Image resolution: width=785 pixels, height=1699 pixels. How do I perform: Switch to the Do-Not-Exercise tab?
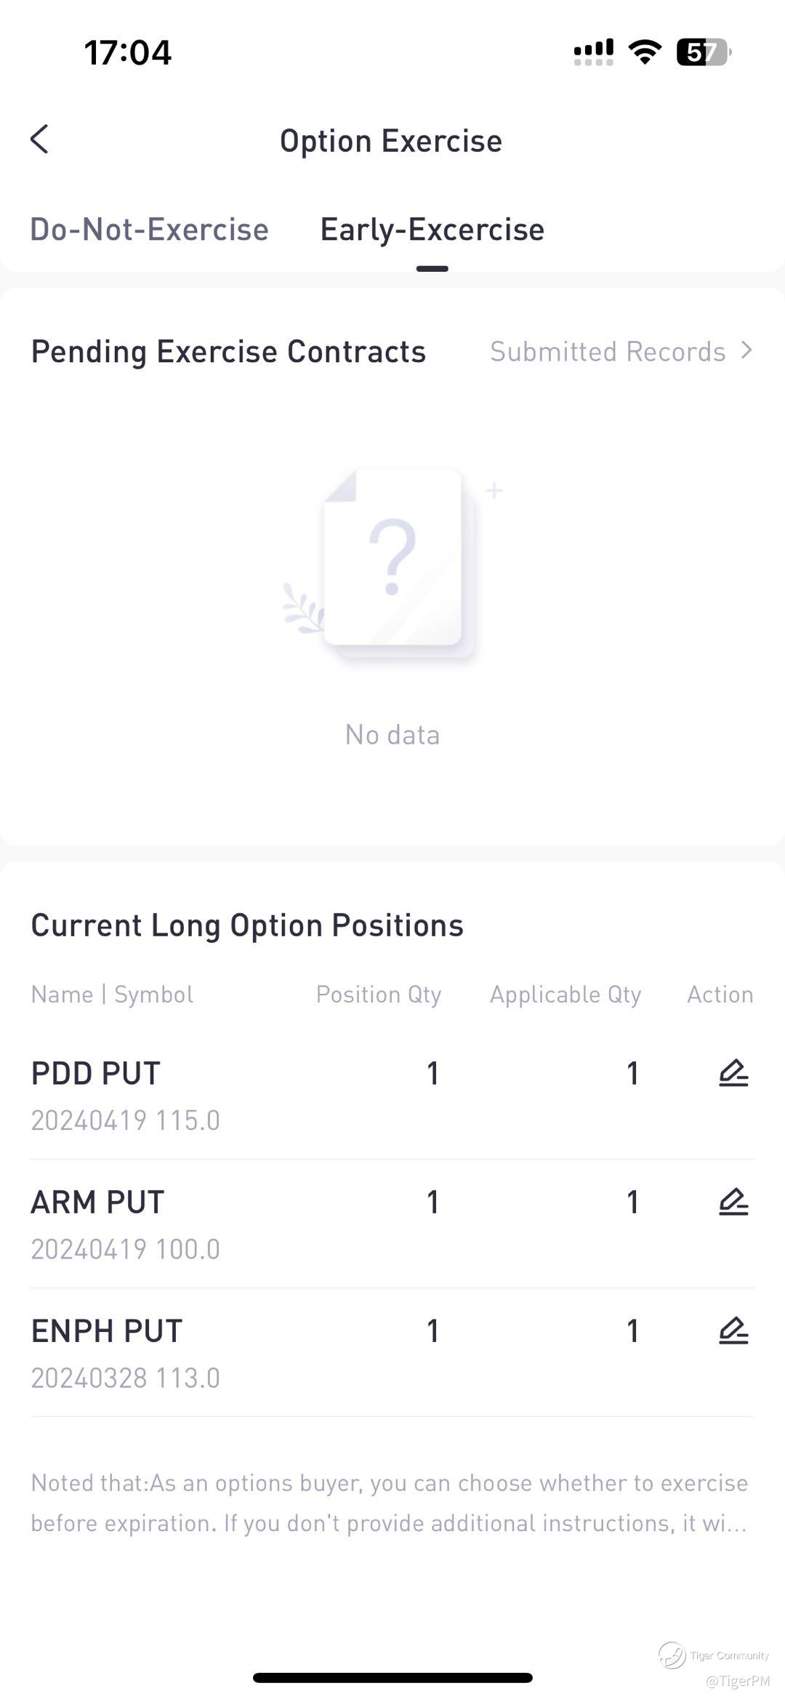point(149,230)
